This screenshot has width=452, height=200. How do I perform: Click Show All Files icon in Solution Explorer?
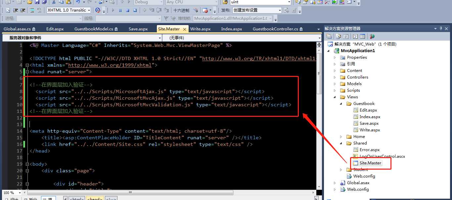tap(338, 36)
